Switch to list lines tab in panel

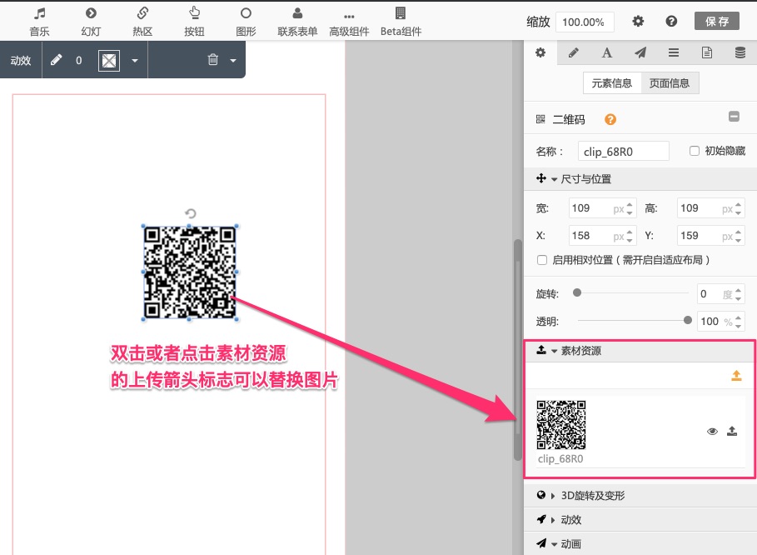point(674,52)
